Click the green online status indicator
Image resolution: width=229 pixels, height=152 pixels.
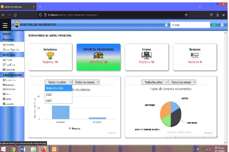point(214,25)
